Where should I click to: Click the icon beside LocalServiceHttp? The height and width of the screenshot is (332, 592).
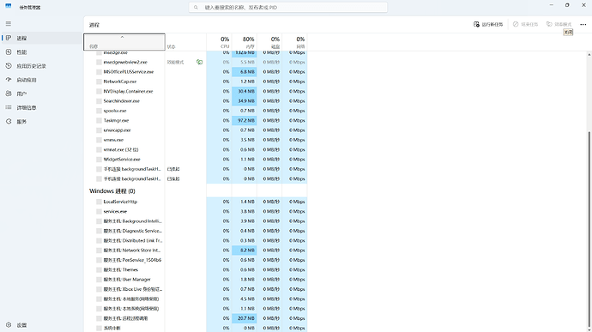tap(99, 202)
